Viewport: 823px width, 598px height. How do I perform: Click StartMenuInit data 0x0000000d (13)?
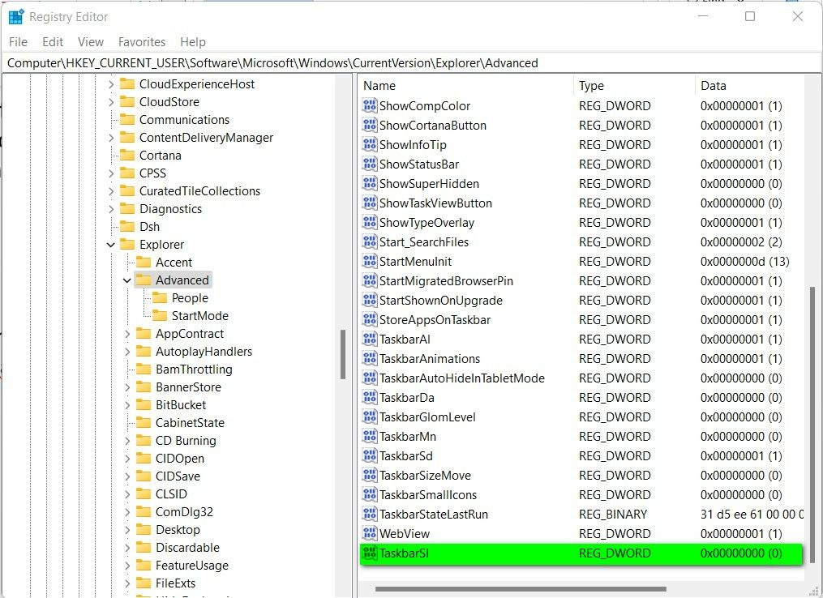point(745,261)
